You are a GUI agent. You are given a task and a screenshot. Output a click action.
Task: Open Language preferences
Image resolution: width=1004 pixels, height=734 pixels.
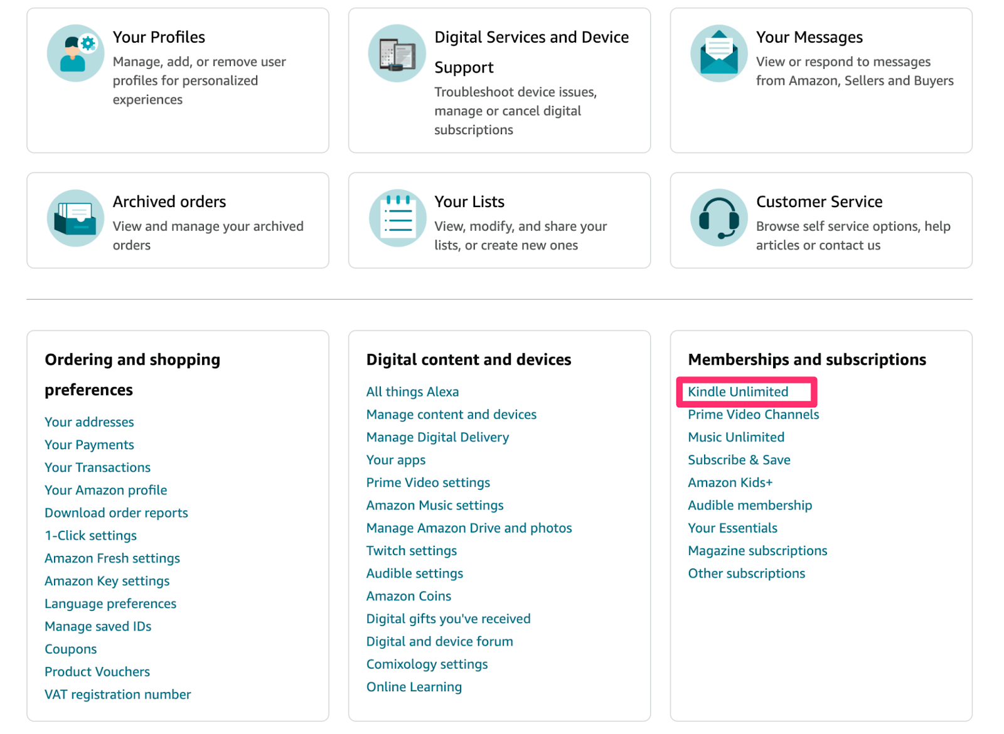[x=110, y=604]
